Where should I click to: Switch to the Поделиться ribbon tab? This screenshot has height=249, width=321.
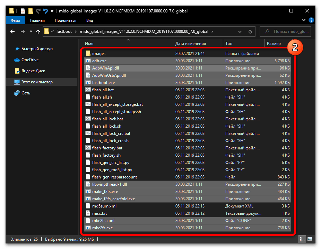(x=66, y=20)
